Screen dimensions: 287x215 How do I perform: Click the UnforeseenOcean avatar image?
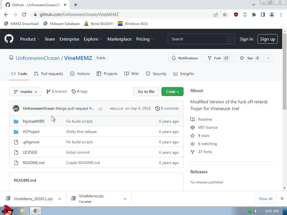pyautogui.click(x=16, y=108)
